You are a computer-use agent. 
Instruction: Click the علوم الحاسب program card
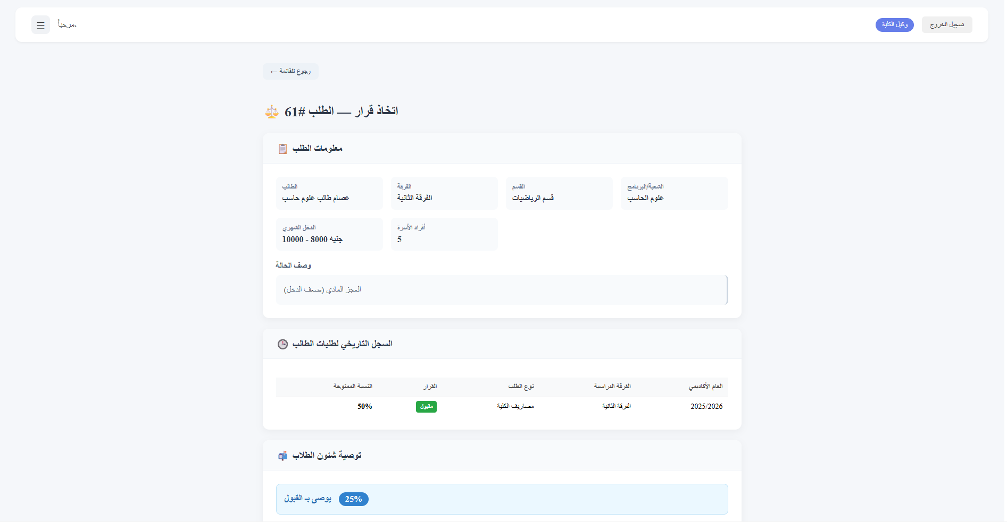click(x=674, y=193)
